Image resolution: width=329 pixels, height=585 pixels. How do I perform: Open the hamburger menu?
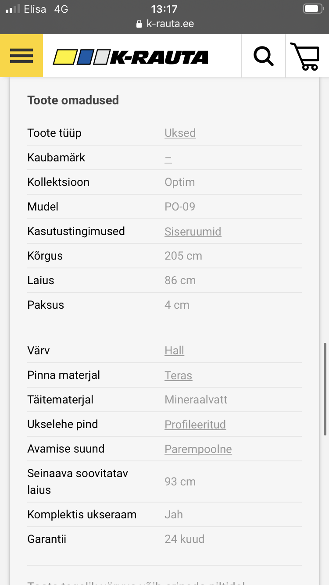21,56
